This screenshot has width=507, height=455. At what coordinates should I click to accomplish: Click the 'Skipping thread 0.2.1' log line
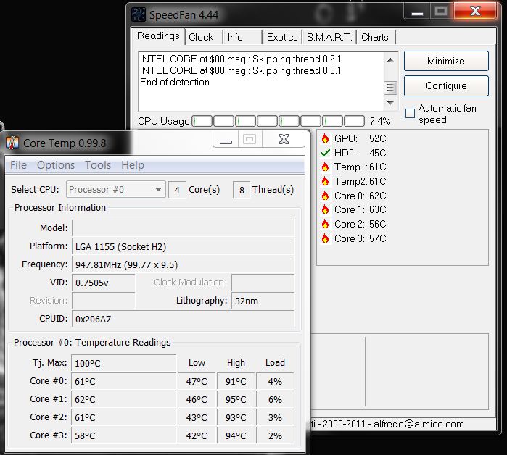click(x=241, y=59)
